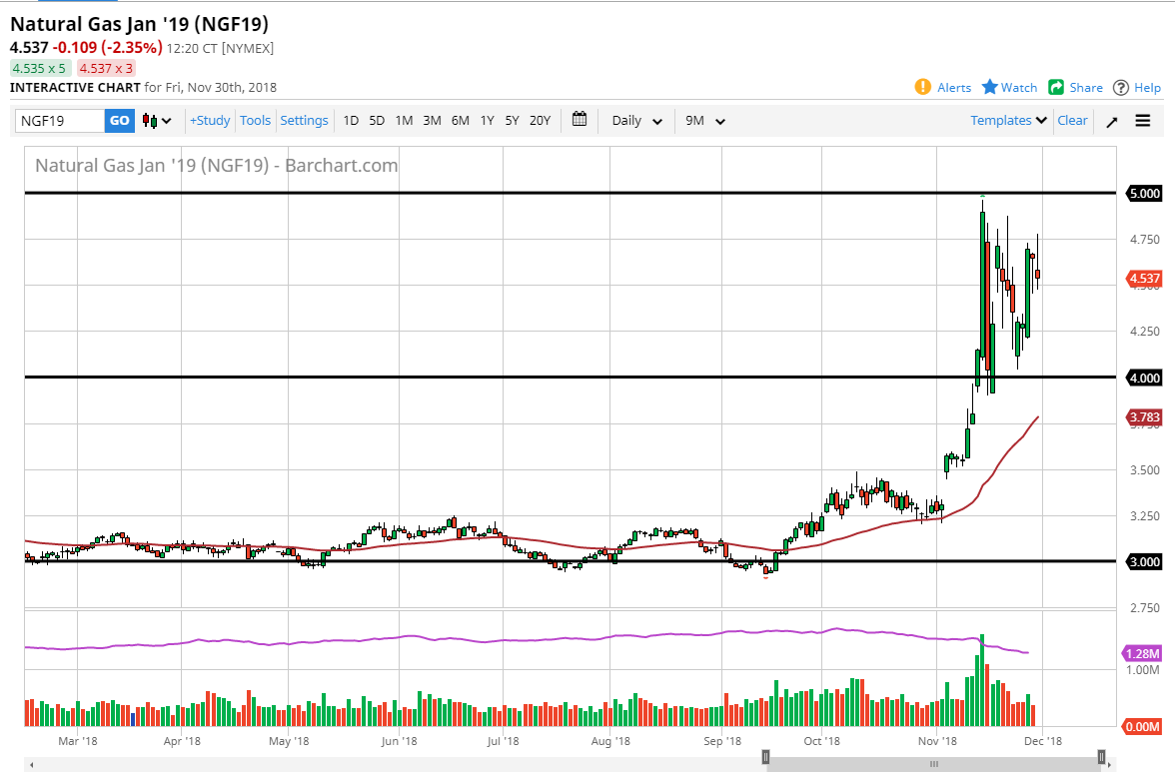Click the Alerts exclamation icon
Viewport: 1175px width, 779px height.
(x=923, y=87)
